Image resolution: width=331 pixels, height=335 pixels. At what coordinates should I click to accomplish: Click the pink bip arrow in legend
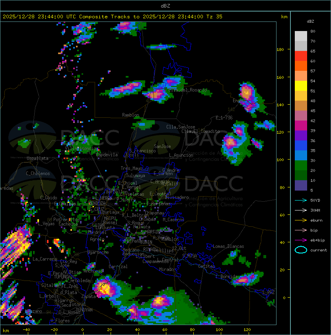[x=301, y=230]
